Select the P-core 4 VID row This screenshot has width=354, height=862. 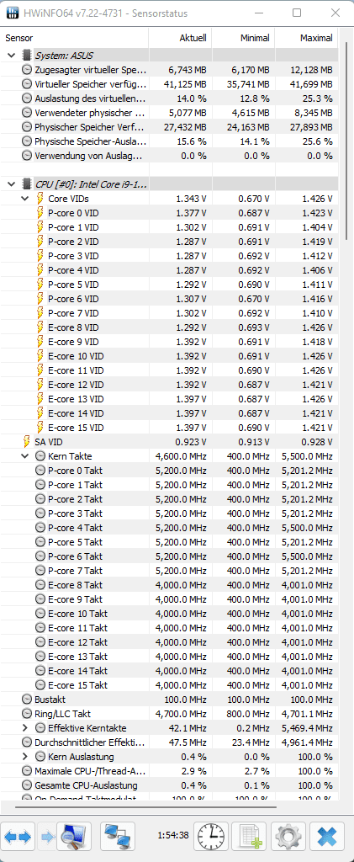(x=169, y=270)
